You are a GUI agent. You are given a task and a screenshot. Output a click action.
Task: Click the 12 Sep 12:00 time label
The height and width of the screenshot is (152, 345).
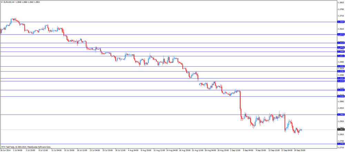274,151
